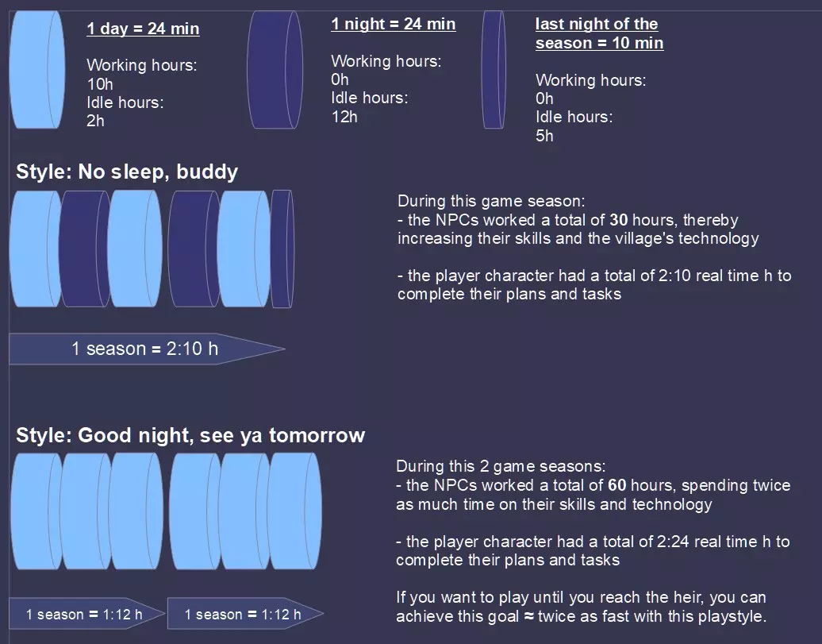Click the right "1 season = 1:12 h" arrow

click(243, 614)
